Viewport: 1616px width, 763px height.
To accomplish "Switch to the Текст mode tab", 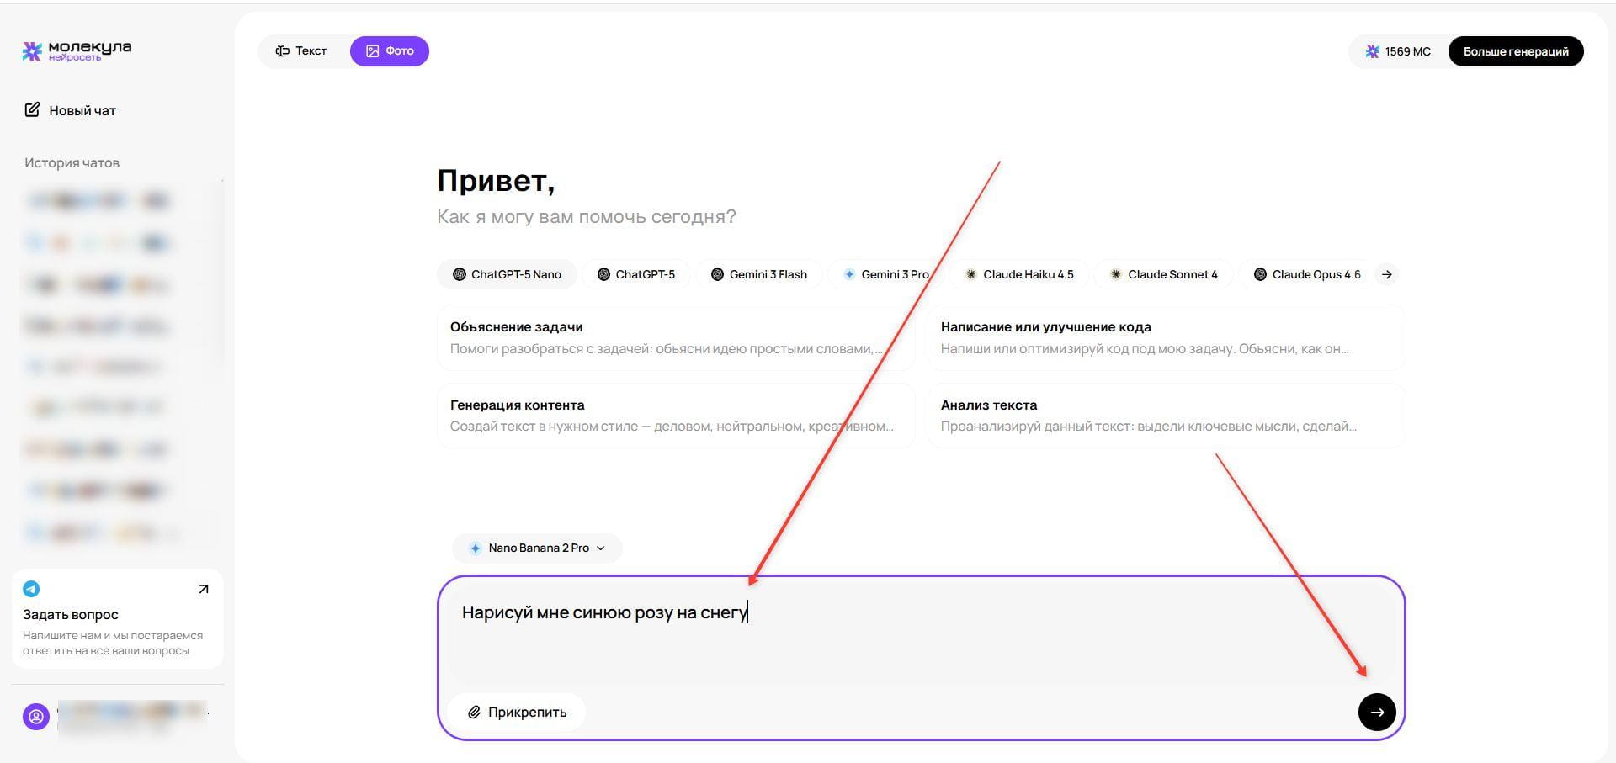I will [301, 51].
